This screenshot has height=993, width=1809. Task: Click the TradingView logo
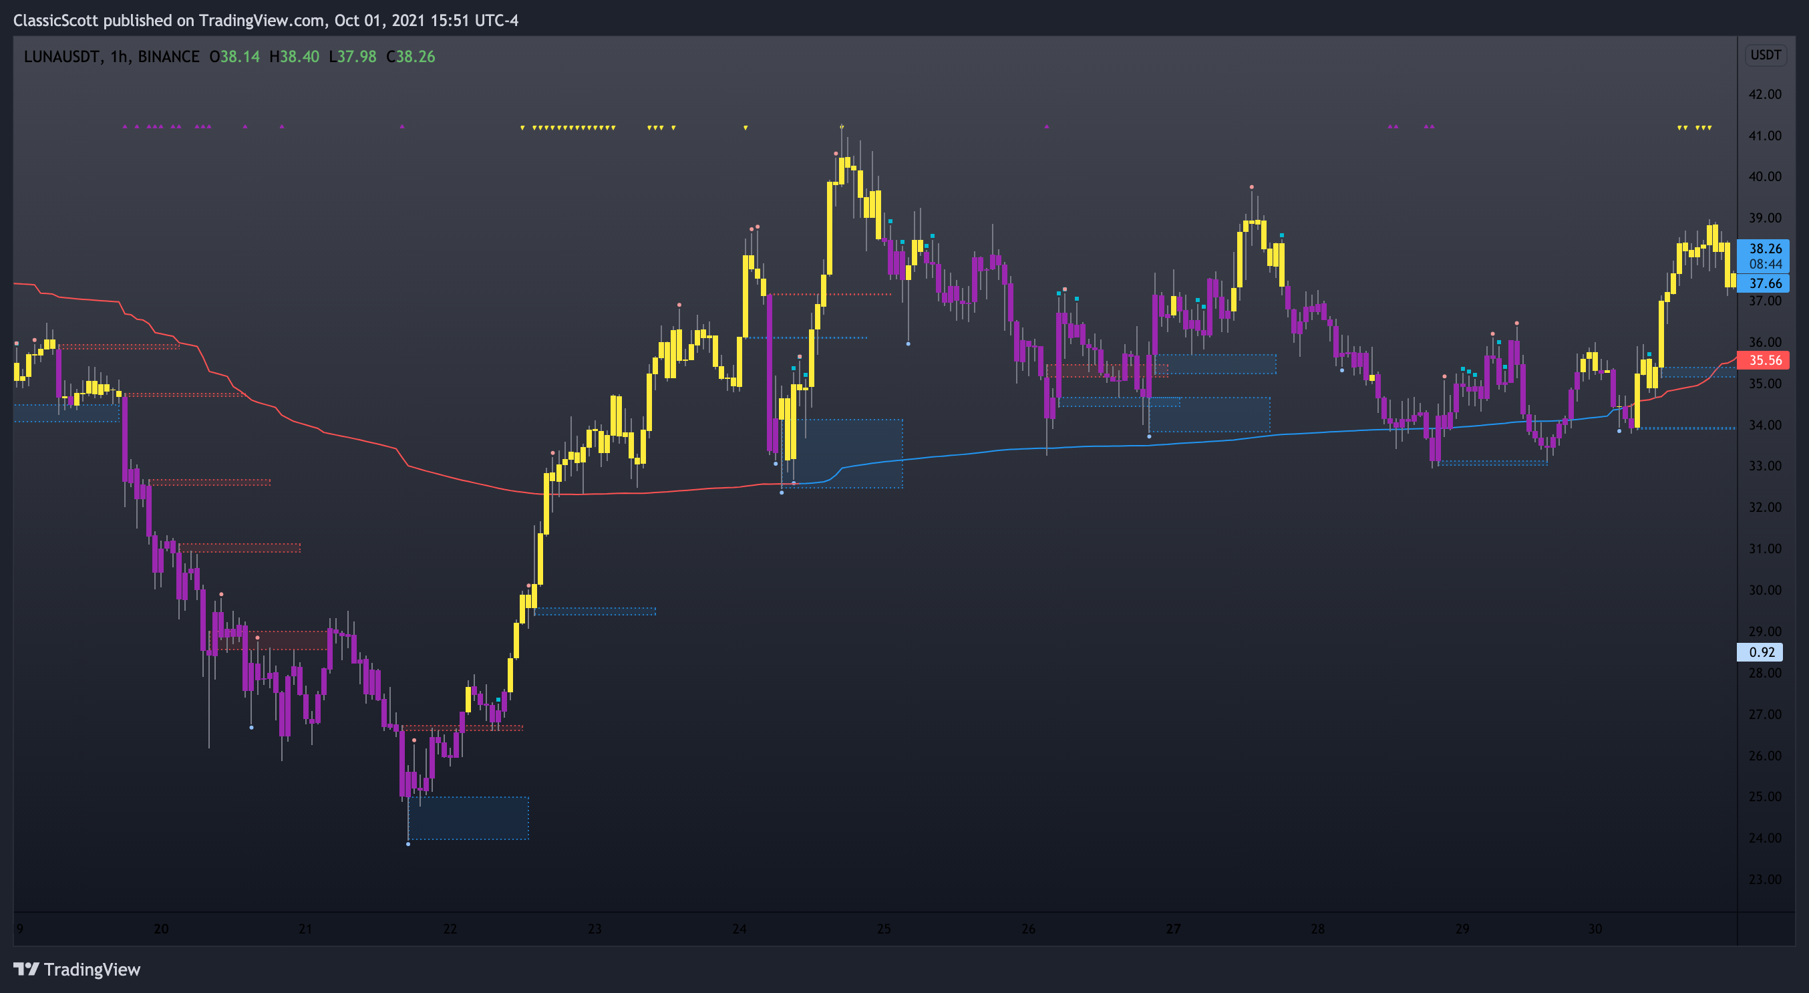[77, 969]
